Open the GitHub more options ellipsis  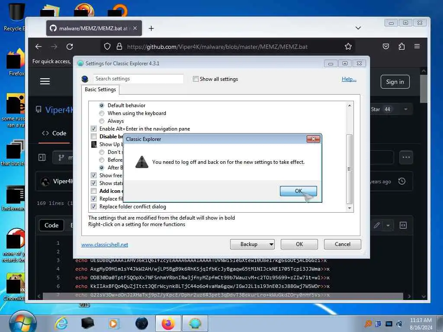tap(406, 157)
